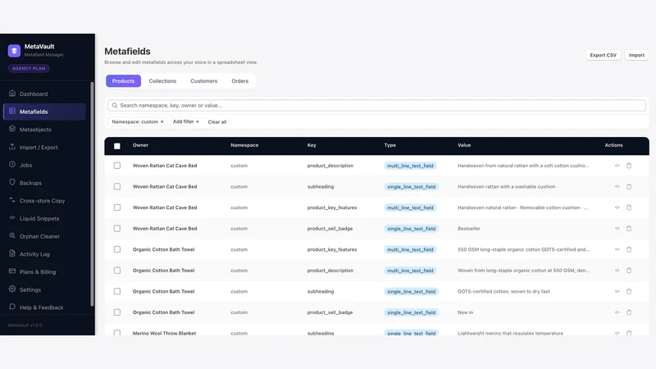
Task: Clear all filters
Action: point(217,121)
